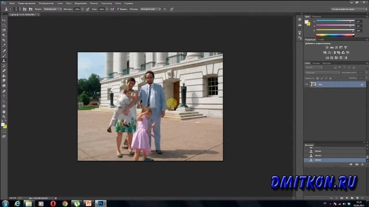The image size is (369, 207).
Task: Select the Healing Brush tool
Action: 4,51
